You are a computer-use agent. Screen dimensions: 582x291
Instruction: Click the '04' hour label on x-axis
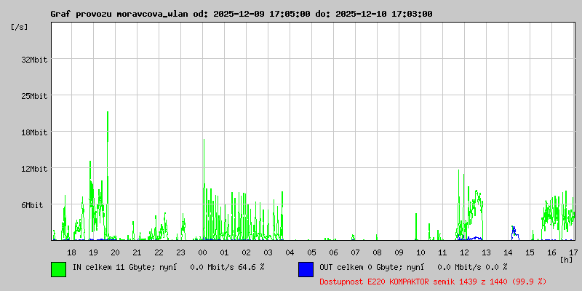point(290,252)
